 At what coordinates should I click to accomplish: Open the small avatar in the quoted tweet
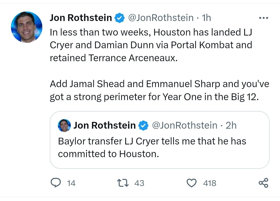(x=64, y=126)
